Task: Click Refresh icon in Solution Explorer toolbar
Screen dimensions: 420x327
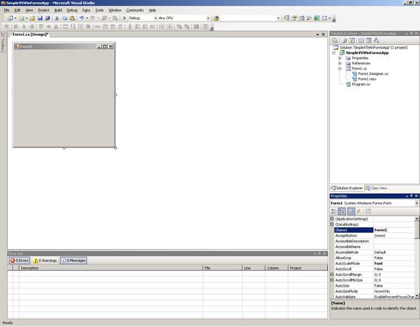Action: [x=352, y=40]
